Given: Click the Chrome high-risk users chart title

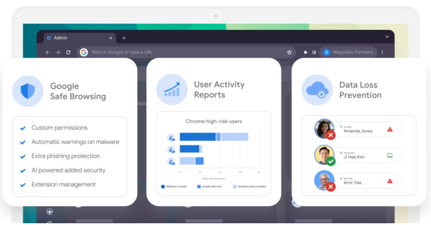Looking at the screenshot, I should tap(214, 121).
